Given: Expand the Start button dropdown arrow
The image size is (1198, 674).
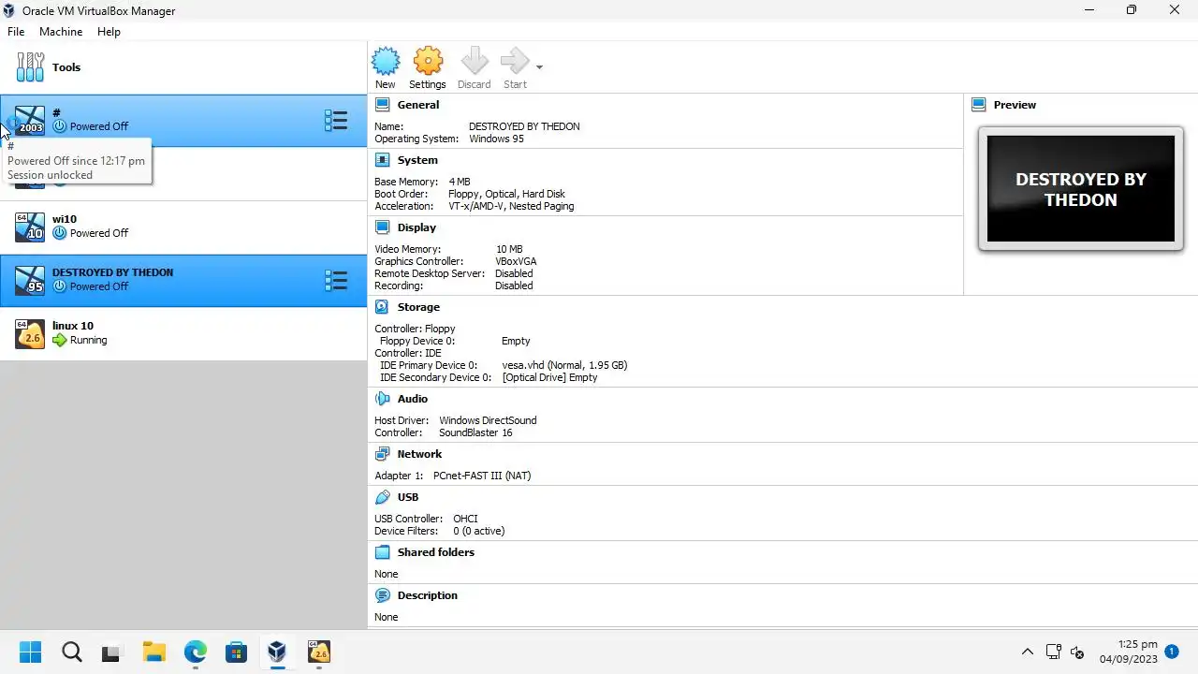Looking at the screenshot, I should pos(539,67).
